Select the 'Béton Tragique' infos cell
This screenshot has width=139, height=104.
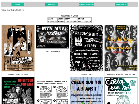[x=85, y=21]
